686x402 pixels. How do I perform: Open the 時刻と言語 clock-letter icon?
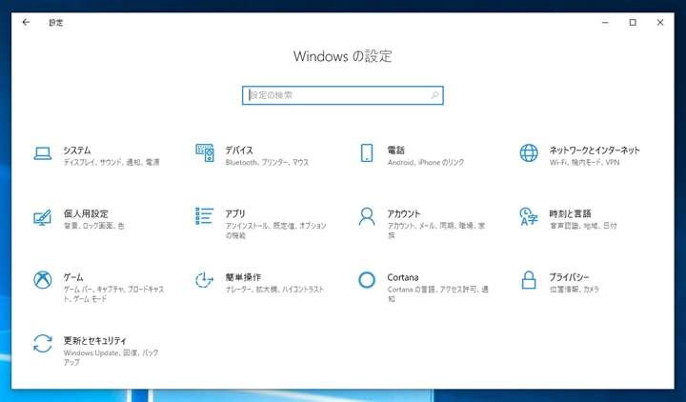pyautogui.click(x=529, y=216)
